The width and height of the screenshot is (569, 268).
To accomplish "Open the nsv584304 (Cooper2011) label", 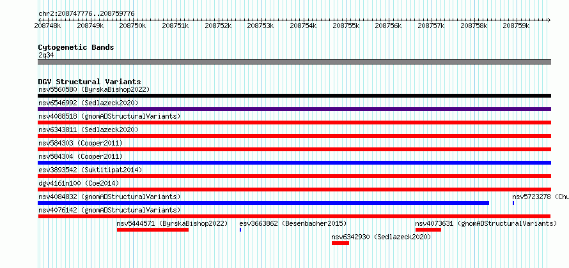I will point(81,156).
